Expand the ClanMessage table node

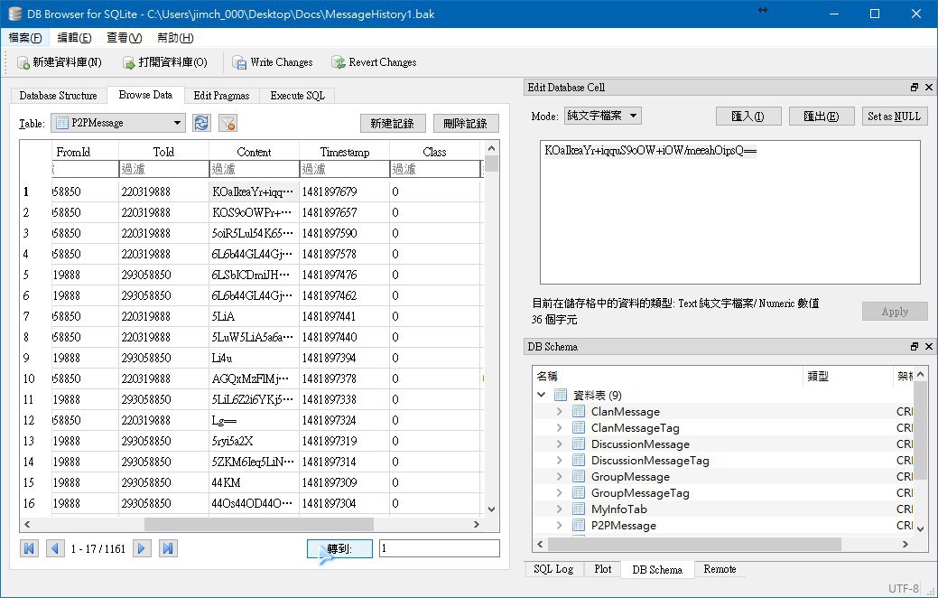(560, 412)
